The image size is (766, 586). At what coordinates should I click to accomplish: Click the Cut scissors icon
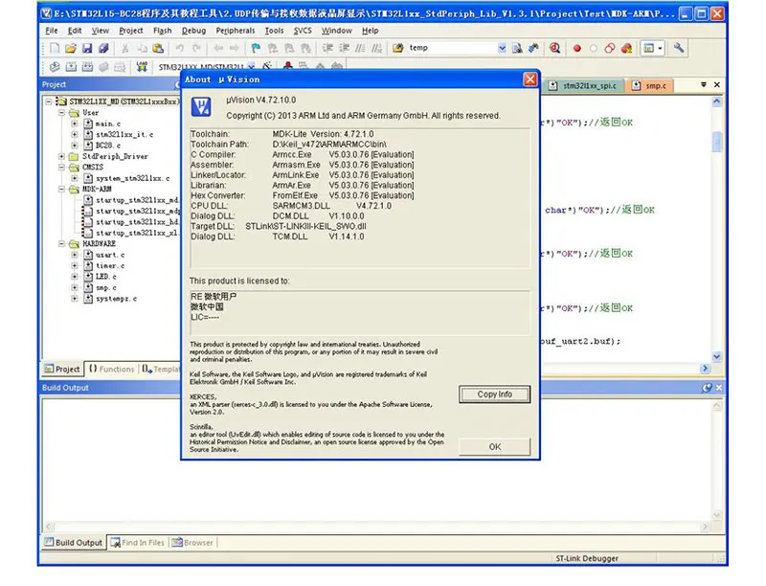(125, 48)
